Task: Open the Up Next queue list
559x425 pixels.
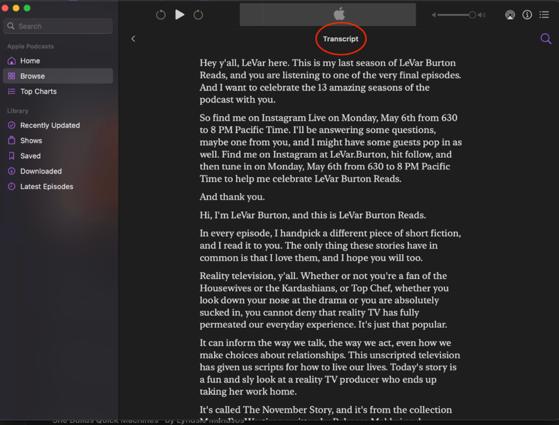Action: click(544, 15)
